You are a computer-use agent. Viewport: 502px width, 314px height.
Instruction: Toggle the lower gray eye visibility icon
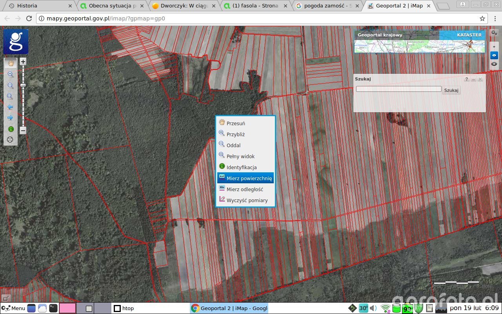point(494,64)
